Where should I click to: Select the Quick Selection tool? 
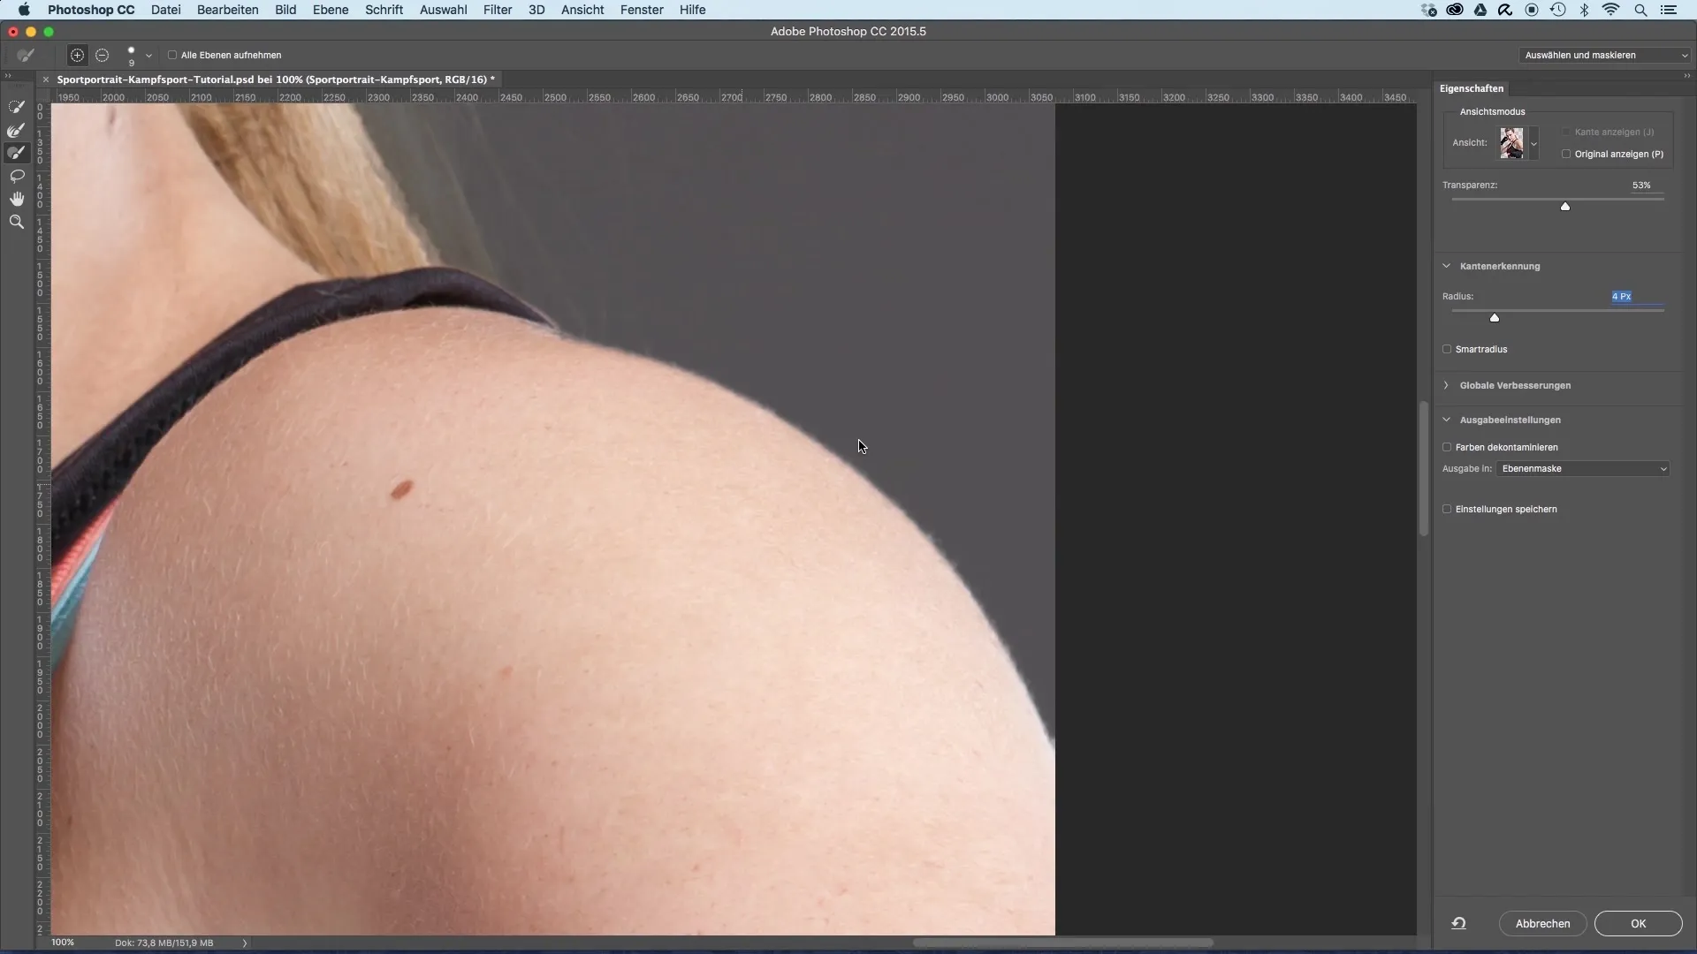click(x=16, y=107)
